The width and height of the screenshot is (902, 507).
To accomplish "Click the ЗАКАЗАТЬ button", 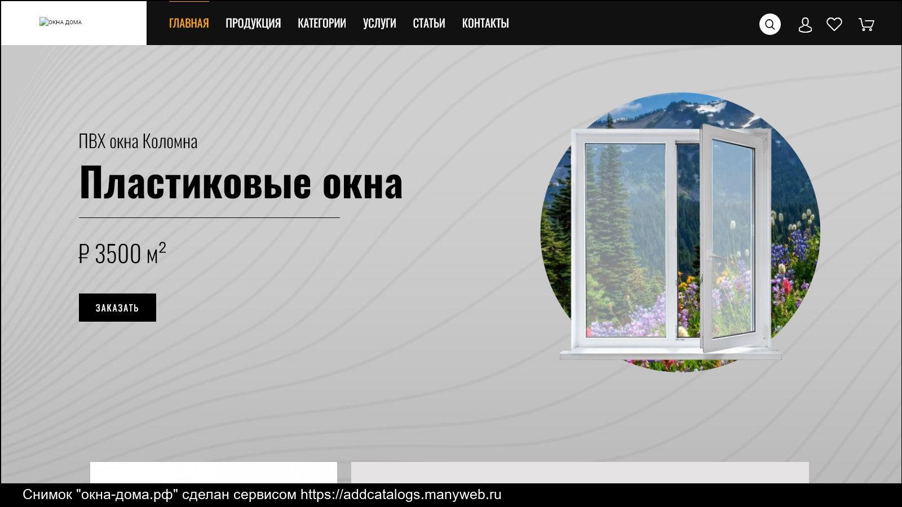I will click(117, 308).
